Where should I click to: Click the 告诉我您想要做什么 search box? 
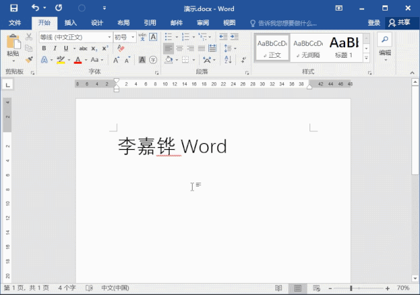pyautogui.click(x=283, y=23)
